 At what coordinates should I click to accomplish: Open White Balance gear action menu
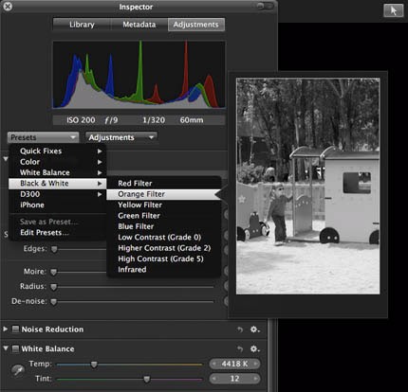(254, 348)
